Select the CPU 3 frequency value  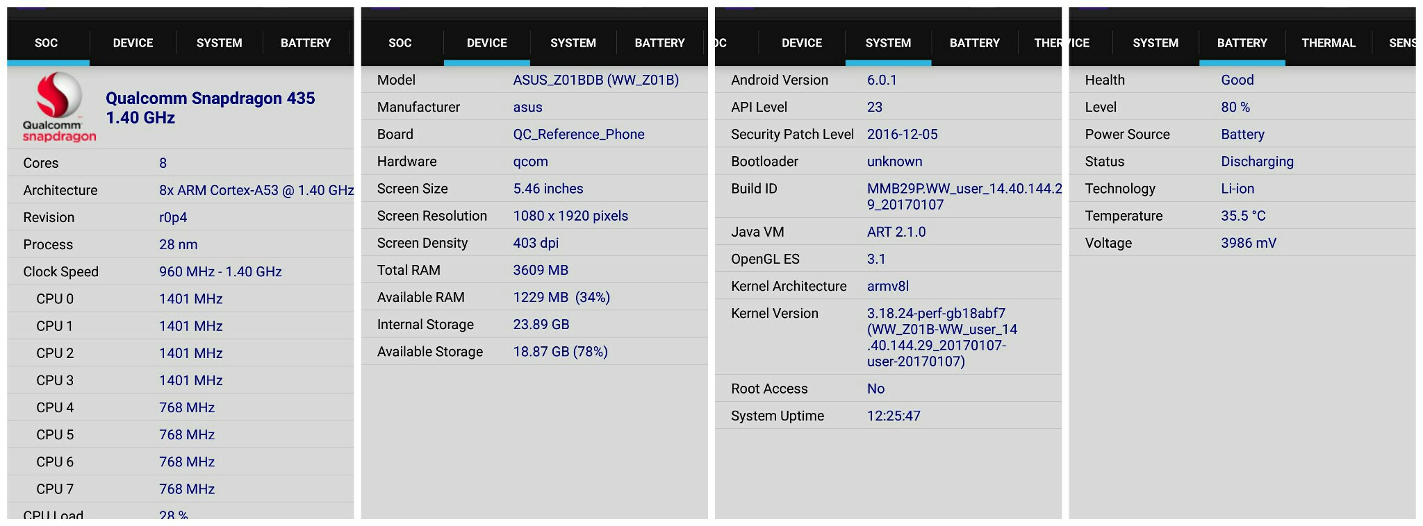(x=190, y=380)
